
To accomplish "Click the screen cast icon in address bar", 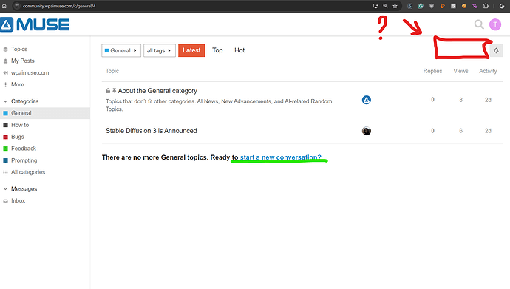I will tap(375, 6).
